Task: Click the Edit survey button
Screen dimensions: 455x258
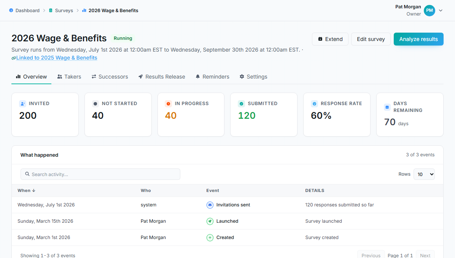Action: [x=371, y=39]
